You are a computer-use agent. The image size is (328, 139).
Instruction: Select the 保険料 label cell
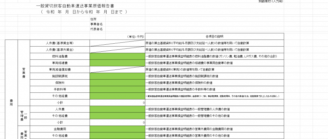60,83
